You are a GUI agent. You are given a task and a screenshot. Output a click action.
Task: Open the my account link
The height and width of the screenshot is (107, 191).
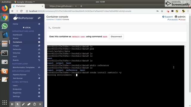[x=172, y=19]
